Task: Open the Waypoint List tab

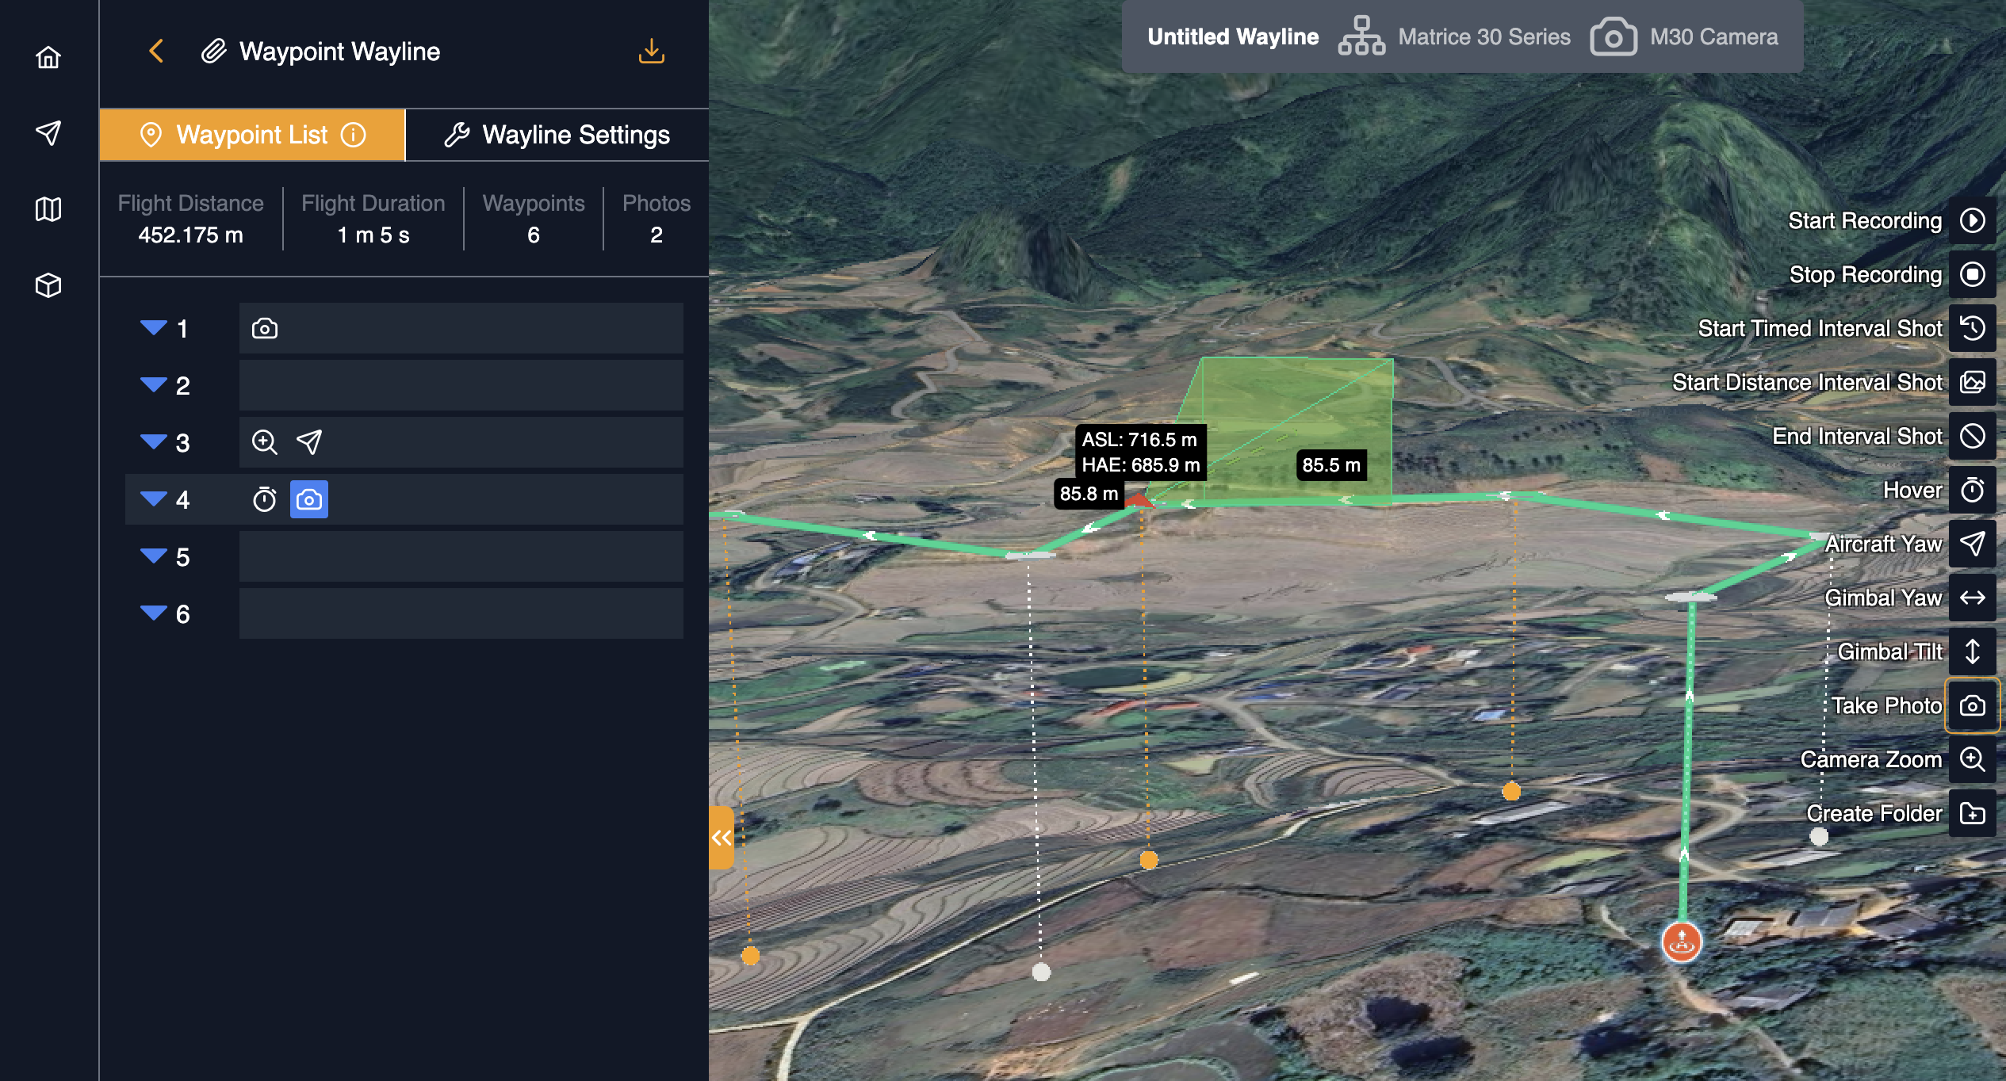Action: click(251, 135)
